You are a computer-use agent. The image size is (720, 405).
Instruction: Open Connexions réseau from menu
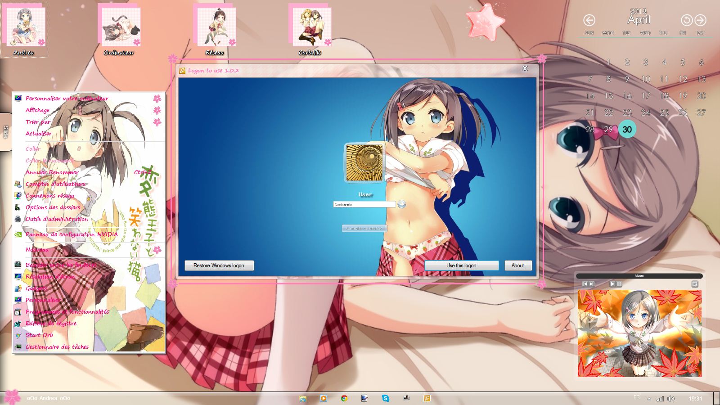[x=89, y=195]
